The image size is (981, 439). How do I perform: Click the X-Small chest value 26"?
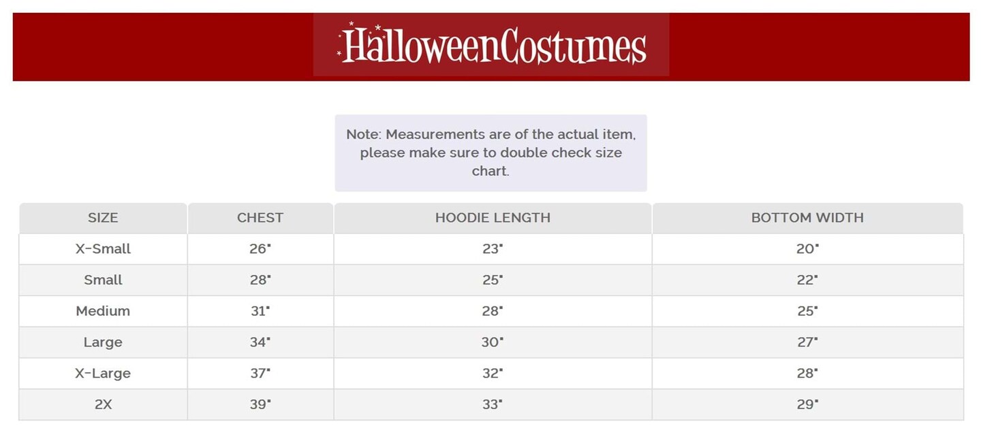pos(260,249)
